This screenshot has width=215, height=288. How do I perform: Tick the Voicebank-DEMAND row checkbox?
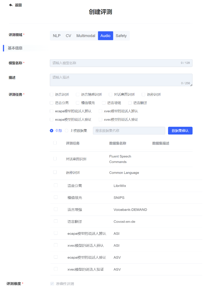tap(56, 209)
